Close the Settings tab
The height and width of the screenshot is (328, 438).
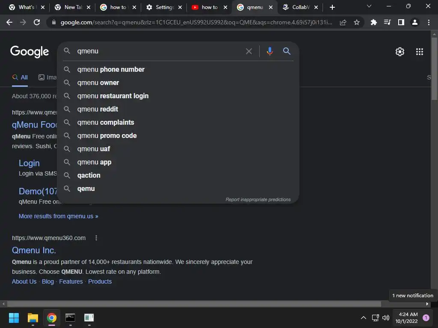pos(180,7)
